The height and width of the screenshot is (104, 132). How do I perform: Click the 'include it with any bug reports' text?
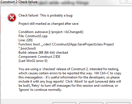41,81
